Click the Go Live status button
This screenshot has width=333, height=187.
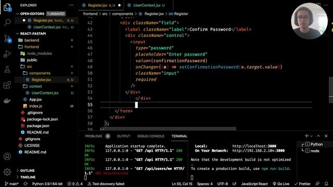pos(281,184)
